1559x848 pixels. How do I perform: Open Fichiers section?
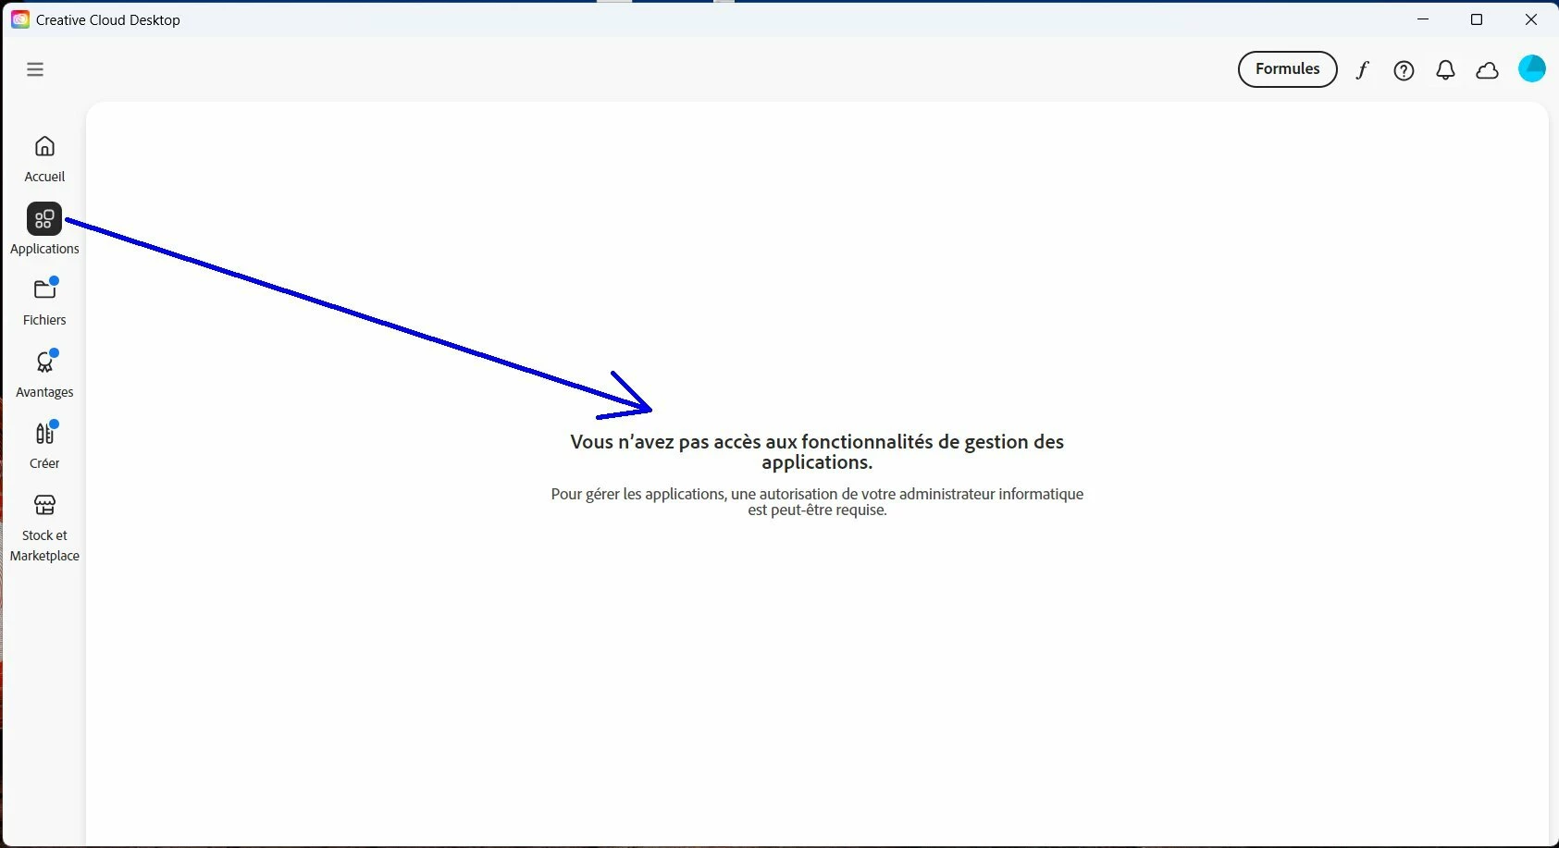click(44, 301)
